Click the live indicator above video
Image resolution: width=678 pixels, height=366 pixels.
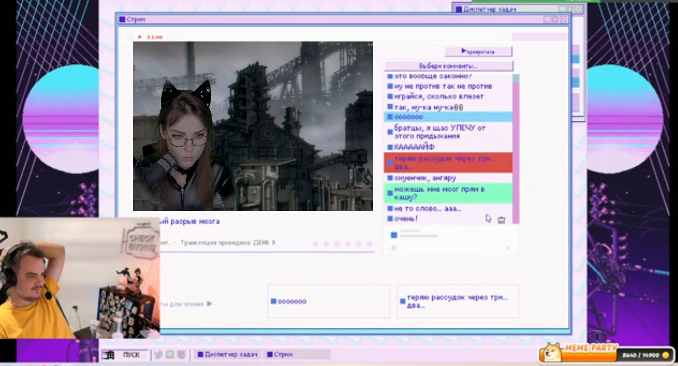point(150,37)
